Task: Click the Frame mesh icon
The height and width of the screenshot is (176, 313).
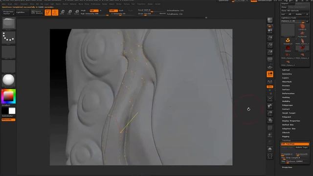Action: (x=270, y=99)
